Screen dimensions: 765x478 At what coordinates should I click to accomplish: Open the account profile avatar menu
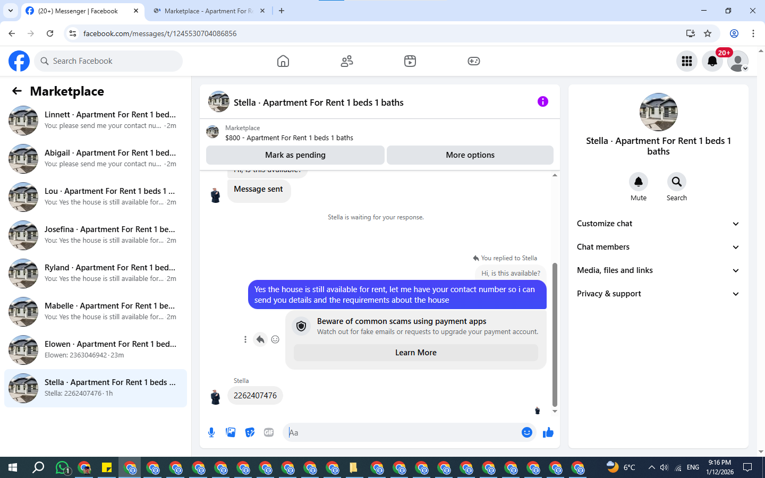(738, 61)
